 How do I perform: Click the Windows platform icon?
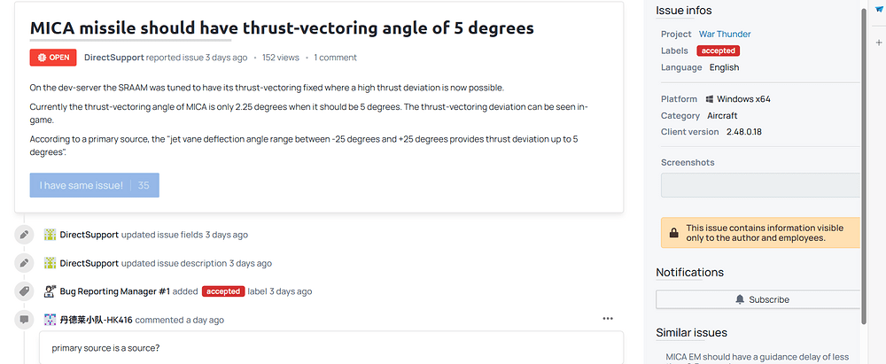pos(709,99)
